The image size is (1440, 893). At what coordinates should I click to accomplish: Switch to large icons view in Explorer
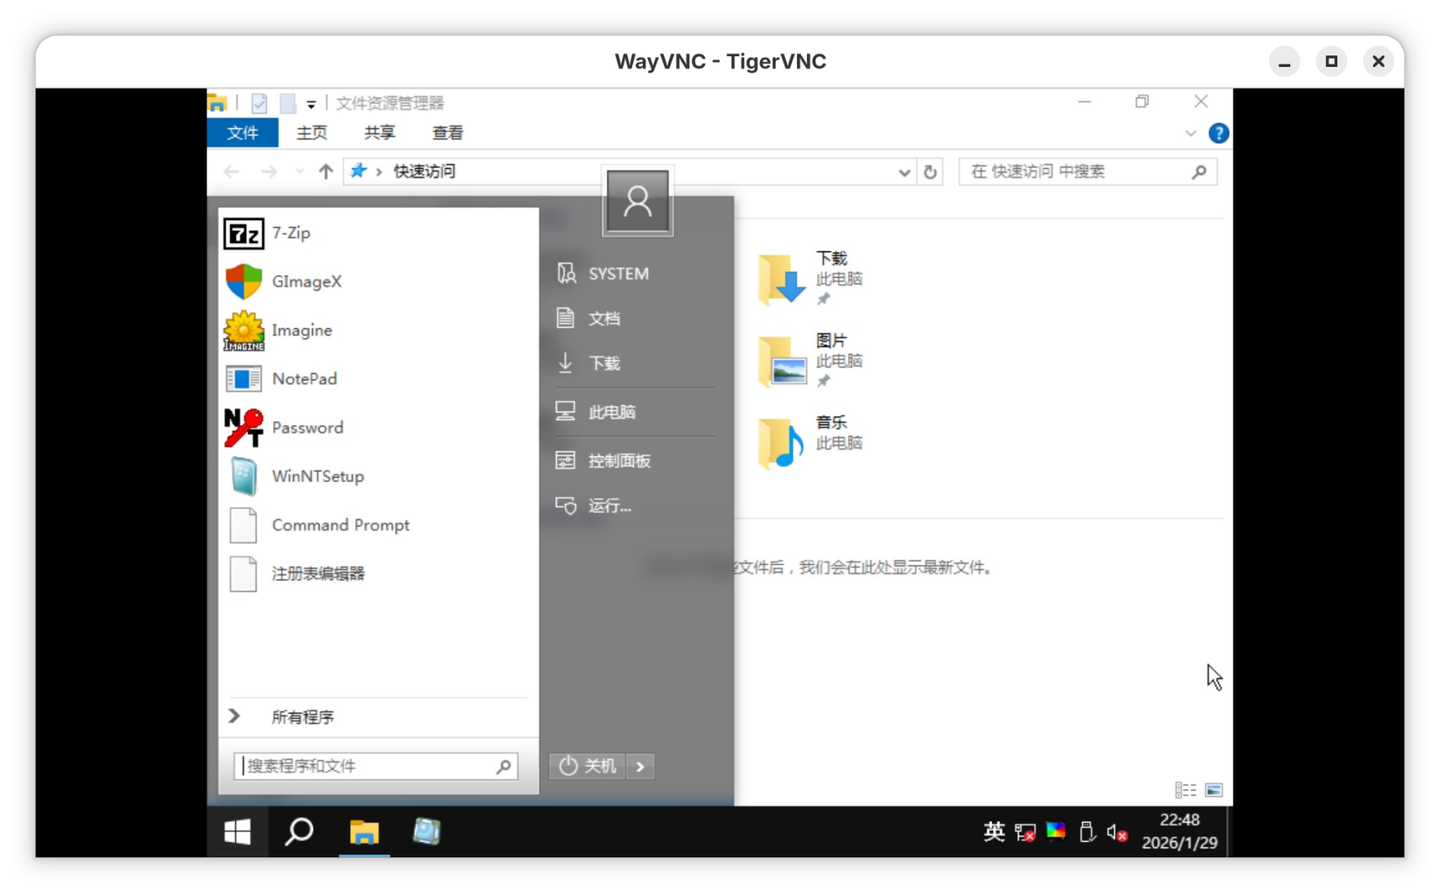click(x=1214, y=790)
